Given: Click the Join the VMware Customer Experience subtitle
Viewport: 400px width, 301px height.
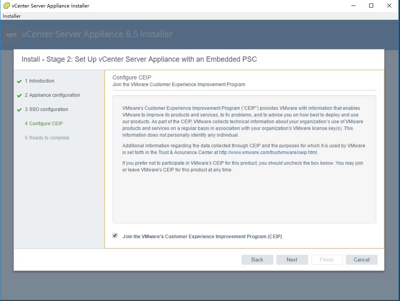Looking at the screenshot, I should (179, 85).
